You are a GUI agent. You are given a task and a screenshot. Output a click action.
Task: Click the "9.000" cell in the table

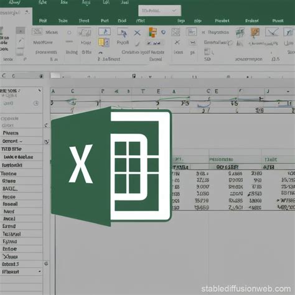(202, 187)
